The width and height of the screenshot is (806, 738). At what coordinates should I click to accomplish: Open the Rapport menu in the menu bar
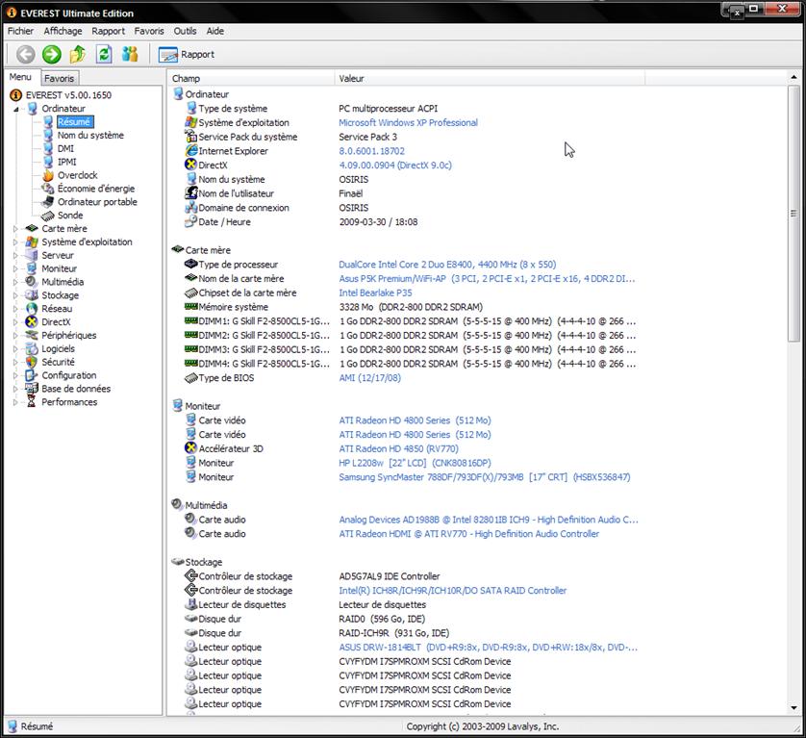pos(108,31)
